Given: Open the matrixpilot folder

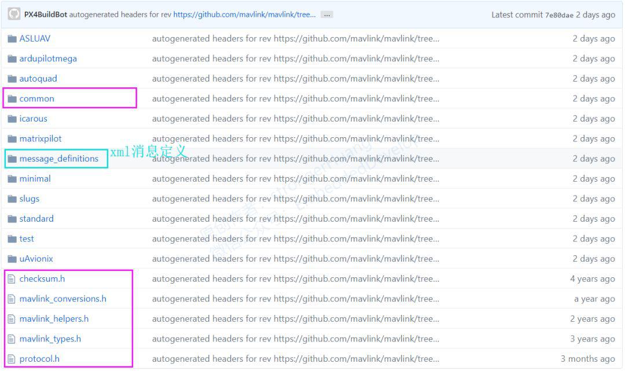Looking at the screenshot, I should pos(41,139).
